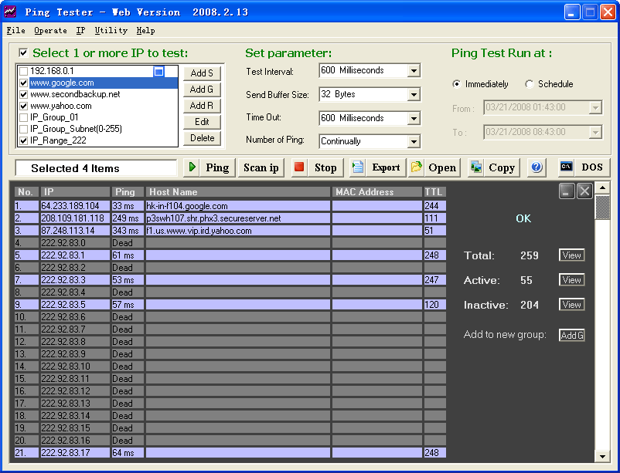The height and width of the screenshot is (473, 620).
Task: Click the Add S button
Action: tap(202, 73)
